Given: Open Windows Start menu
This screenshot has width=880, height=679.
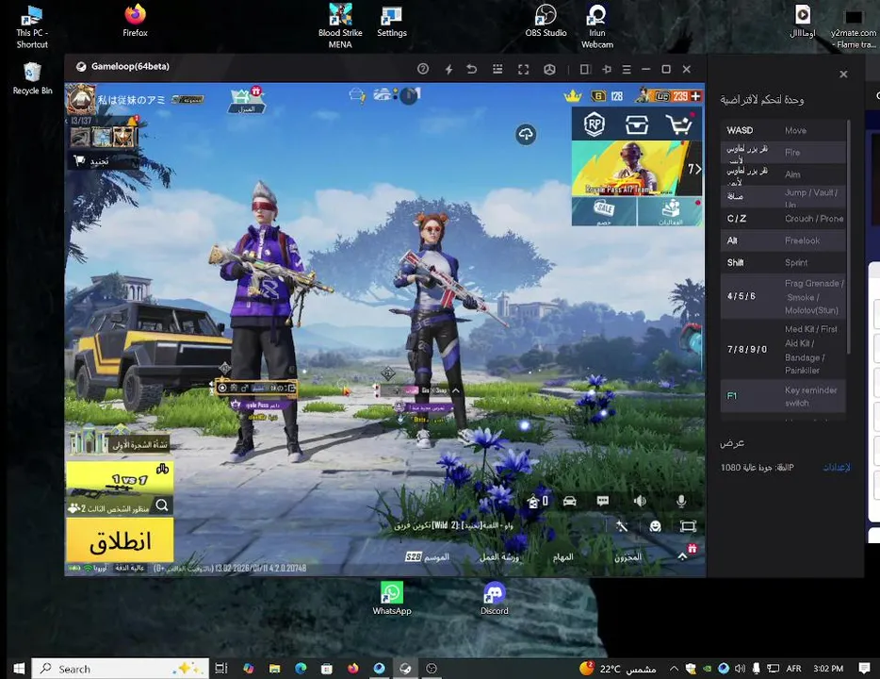Looking at the screenshot, I should tap(19, 669).
